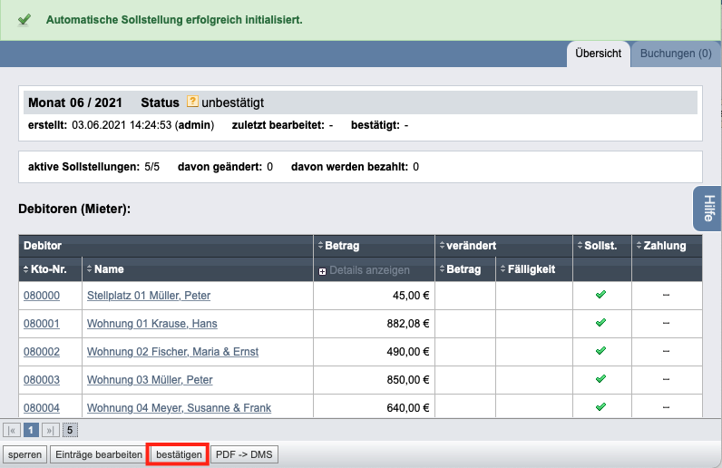Open account 080003 link
This screenshot has width=722, height=468.
[42, 379]
